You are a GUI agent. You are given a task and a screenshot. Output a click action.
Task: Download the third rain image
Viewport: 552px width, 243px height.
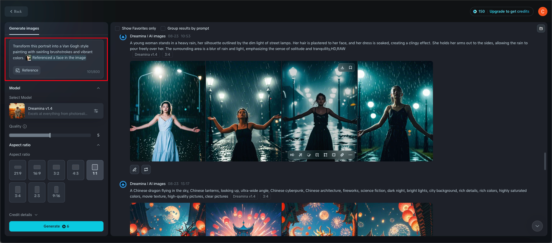(x=342, y=68)
